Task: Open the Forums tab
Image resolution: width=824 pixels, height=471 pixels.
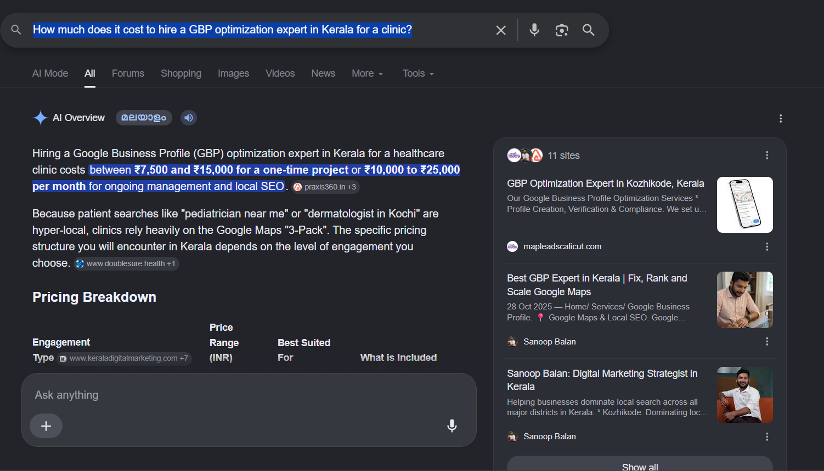Action: [128, 73]
